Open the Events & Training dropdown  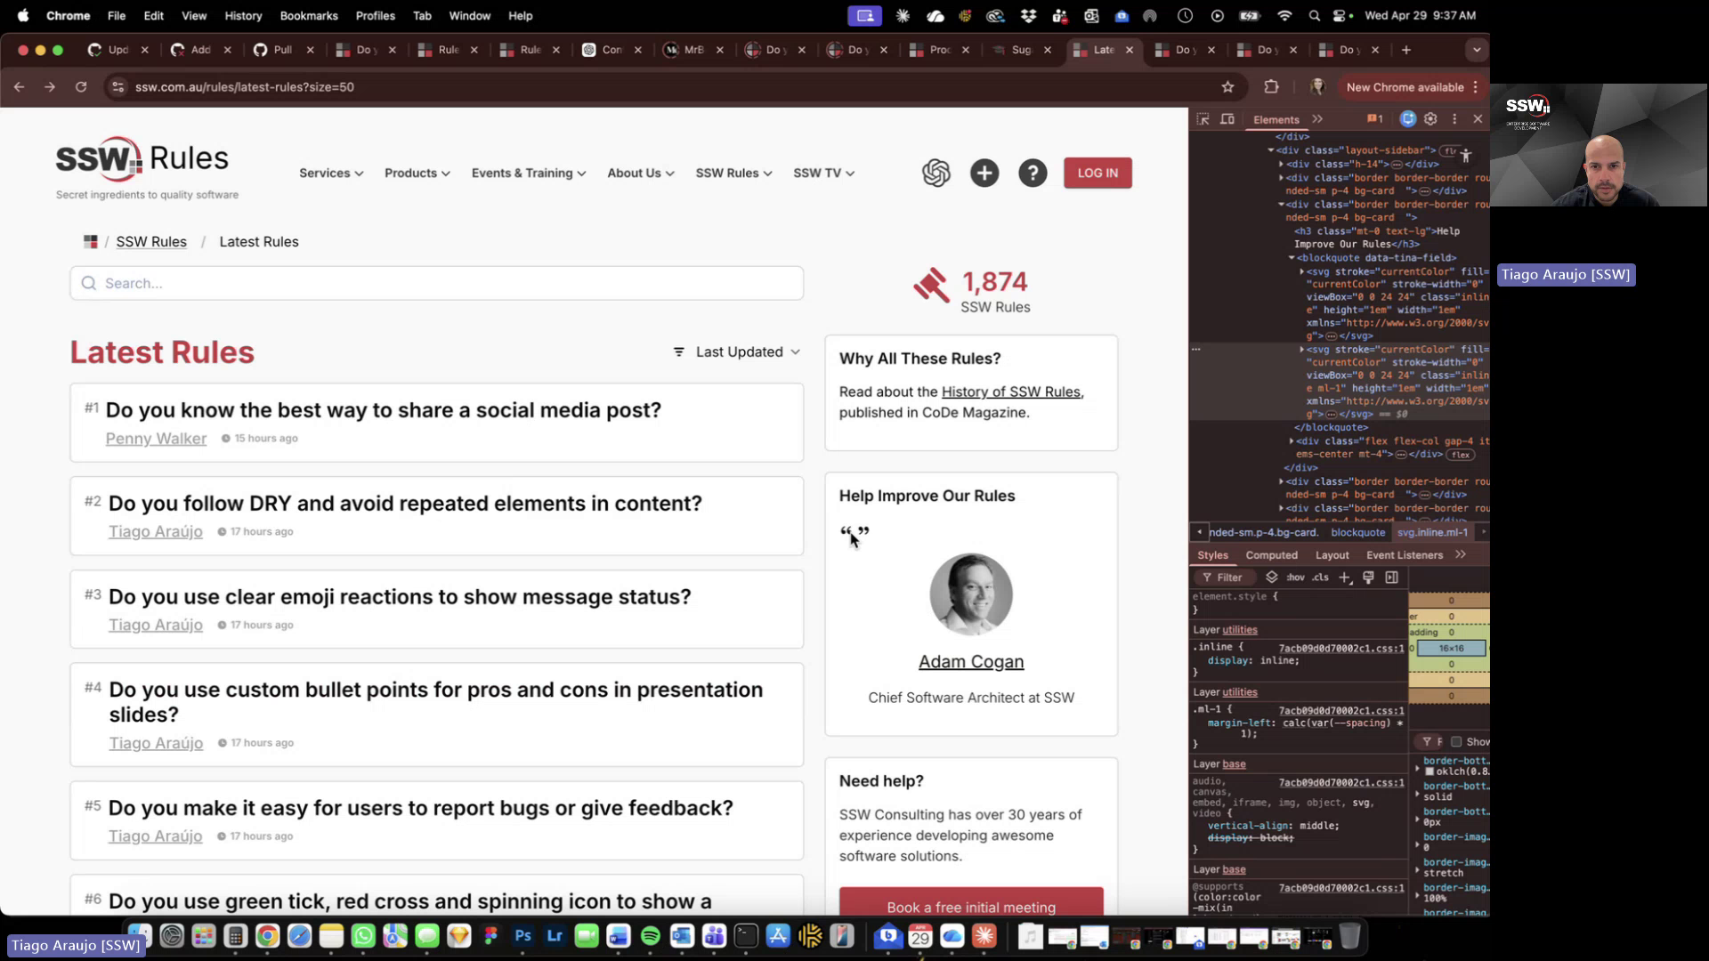tap(529, 173)
